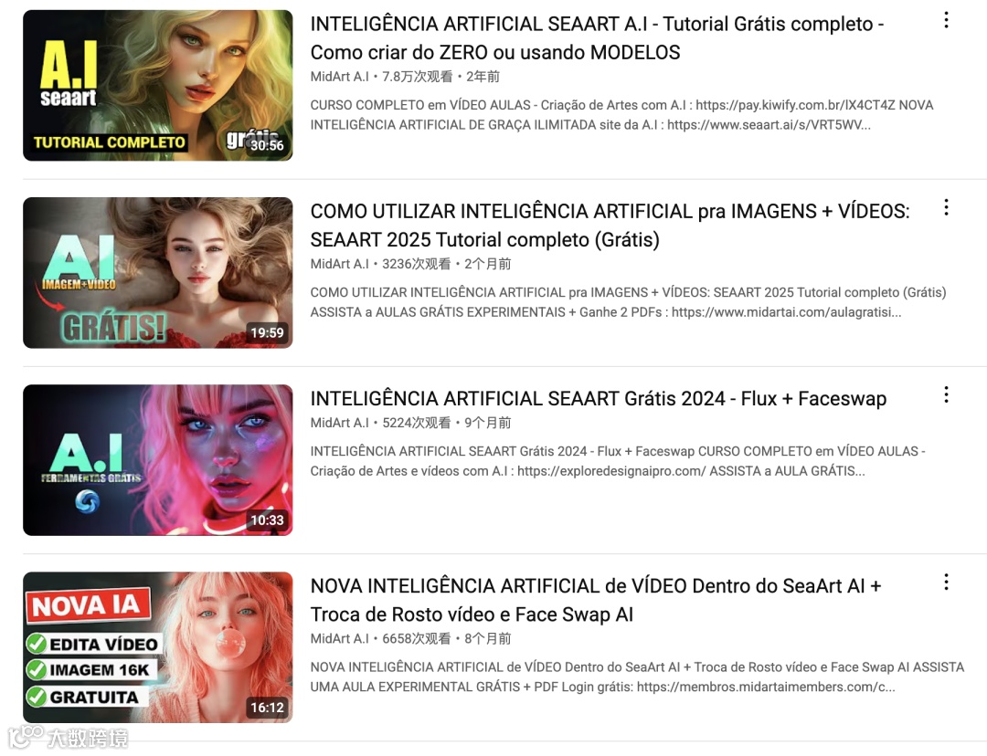The width and height of the screenshot is (987, 756).
Task: Open more options for Flux + Faceswap video
Action: click(x=946, y=395)
